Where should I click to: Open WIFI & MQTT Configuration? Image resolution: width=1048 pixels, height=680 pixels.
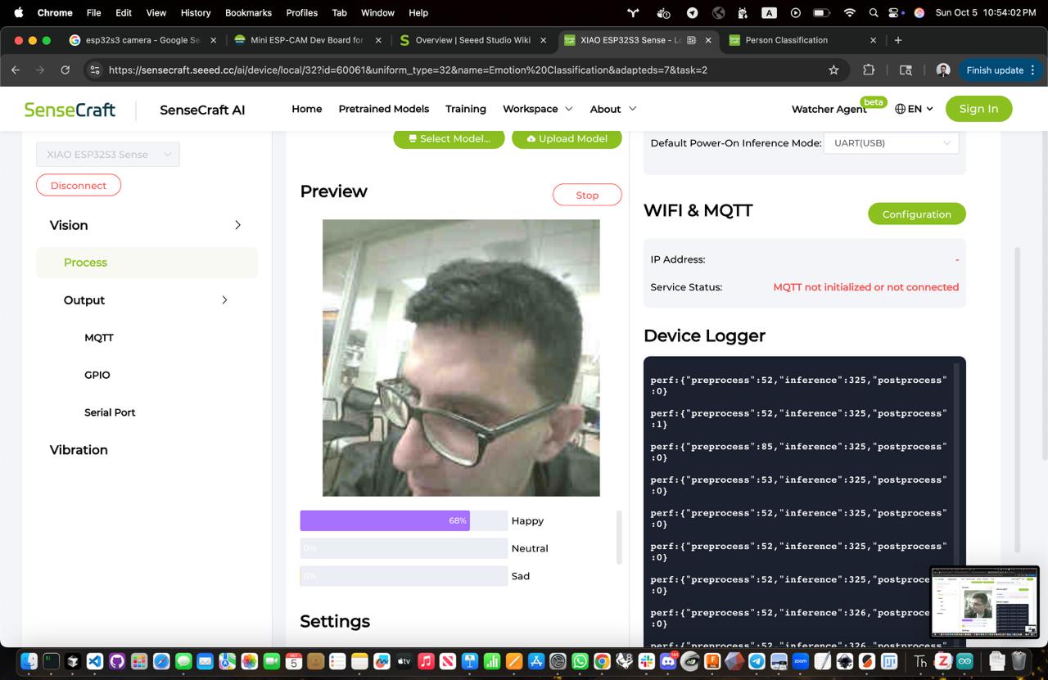pyautogui.click(x=916, y=214)
